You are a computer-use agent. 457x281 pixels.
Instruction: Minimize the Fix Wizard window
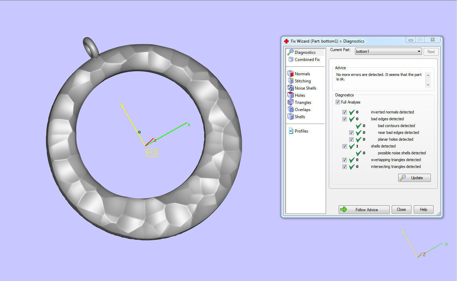411,40
